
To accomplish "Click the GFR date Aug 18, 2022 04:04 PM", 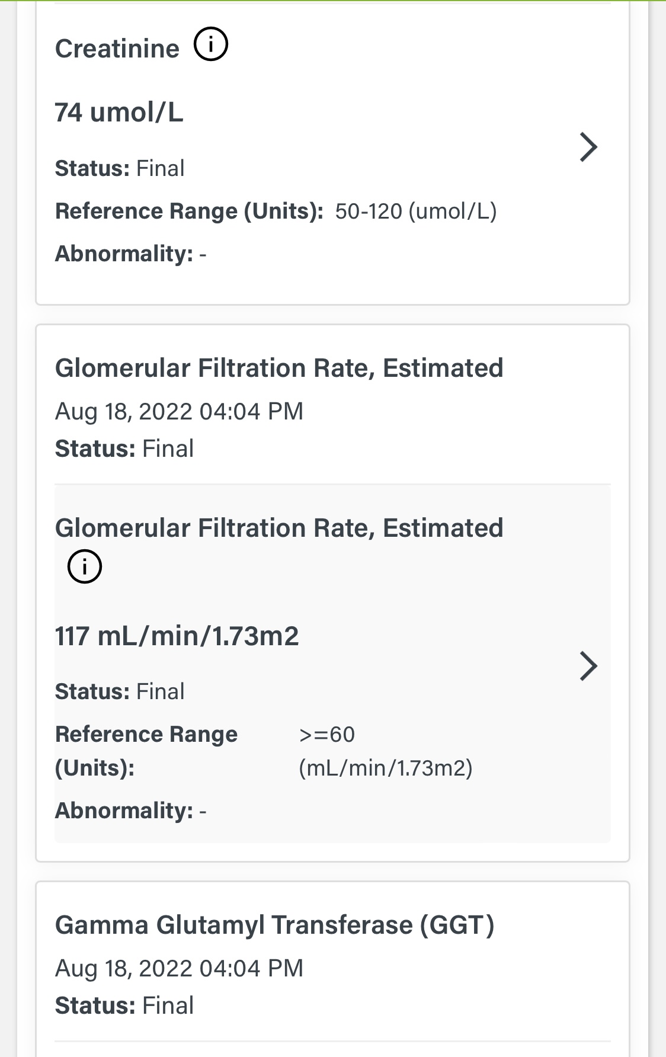I will click(x=179, y=411).
